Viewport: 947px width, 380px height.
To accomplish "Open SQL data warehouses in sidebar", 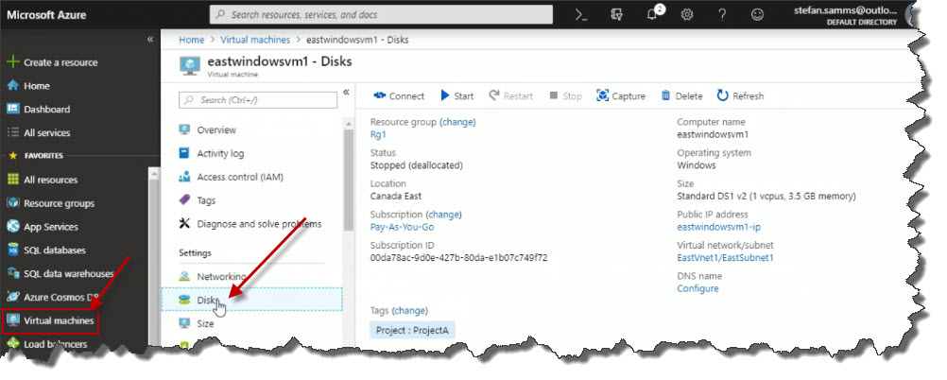I will (x=60, y=274).
